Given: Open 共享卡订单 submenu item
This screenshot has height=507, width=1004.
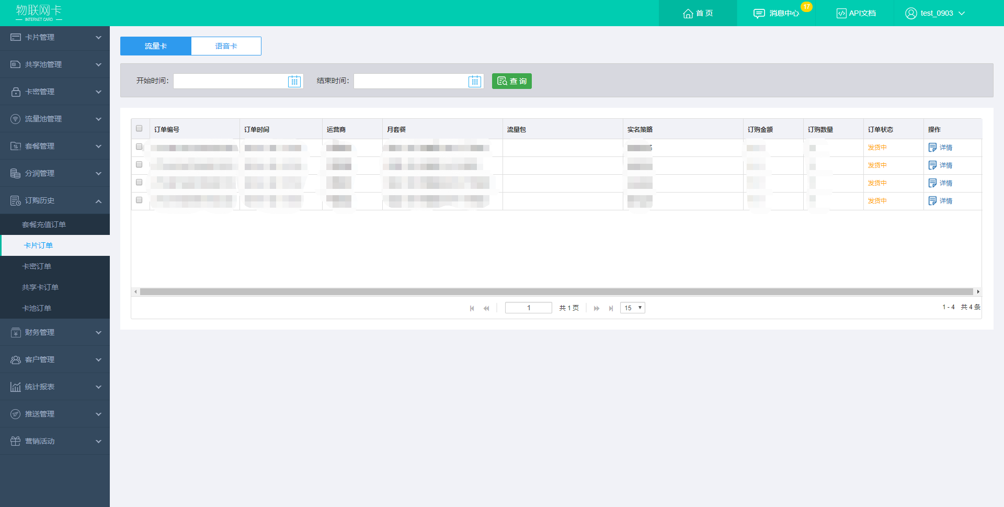Looking at the screenshot, I should (x=55, y=287).
